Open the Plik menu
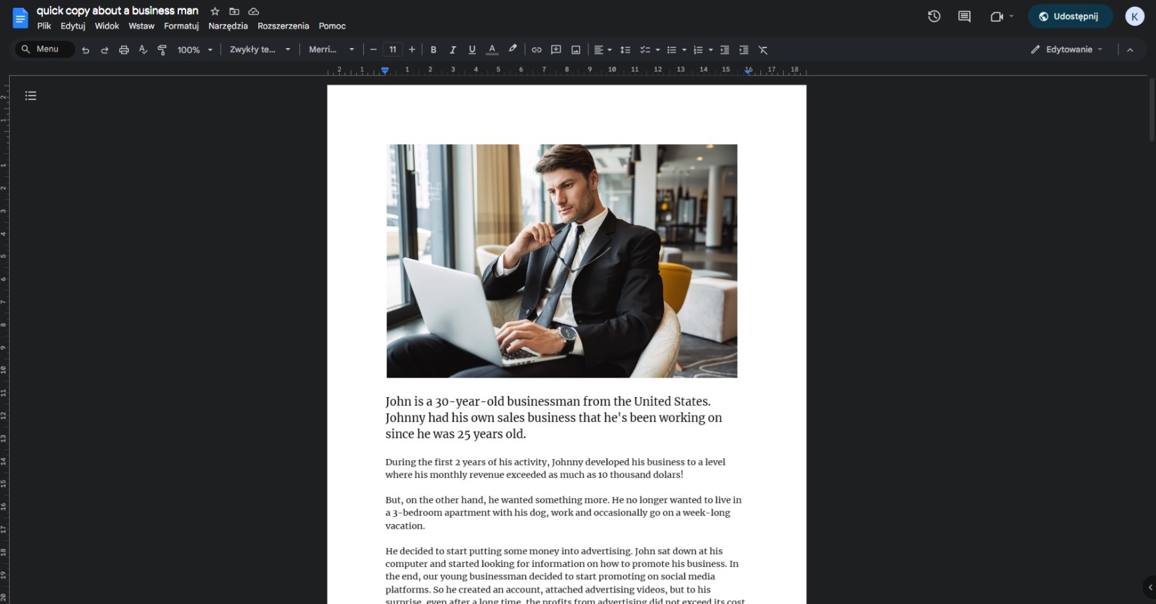 [x=44, y=26]
